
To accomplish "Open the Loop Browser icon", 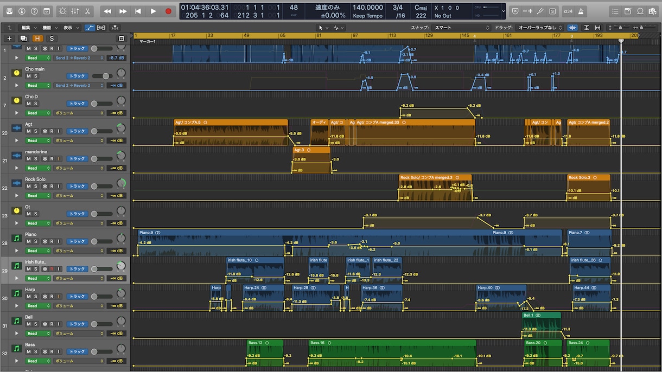I will 640,11.
